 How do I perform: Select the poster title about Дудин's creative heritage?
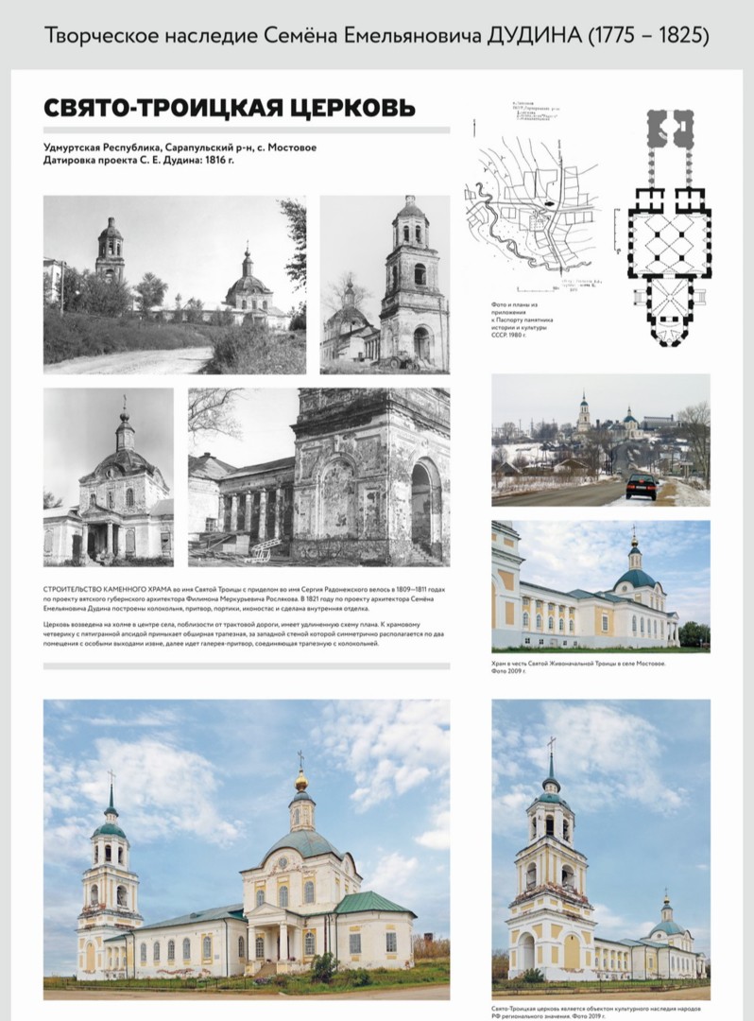[x=377, y=36]
